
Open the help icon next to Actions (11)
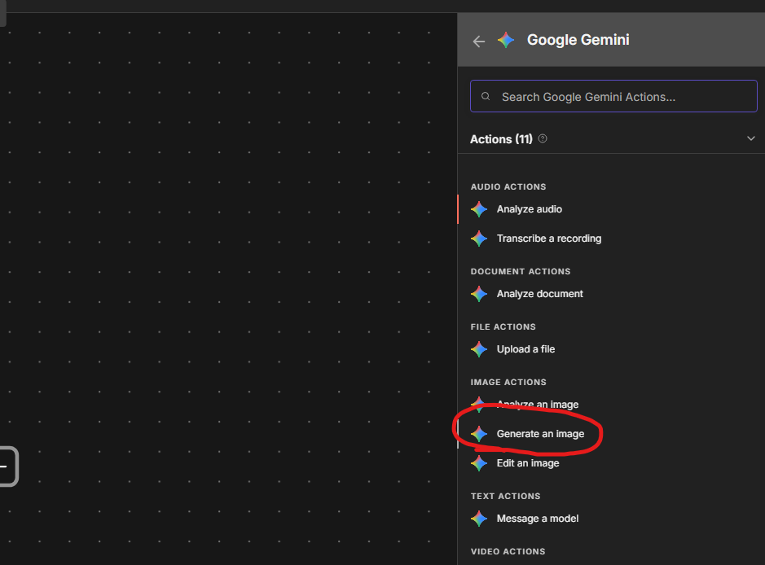[542, 139]
